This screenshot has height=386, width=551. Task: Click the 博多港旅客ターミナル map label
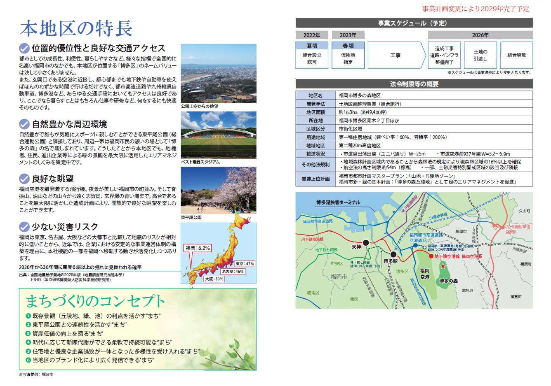tap(338, 202)
